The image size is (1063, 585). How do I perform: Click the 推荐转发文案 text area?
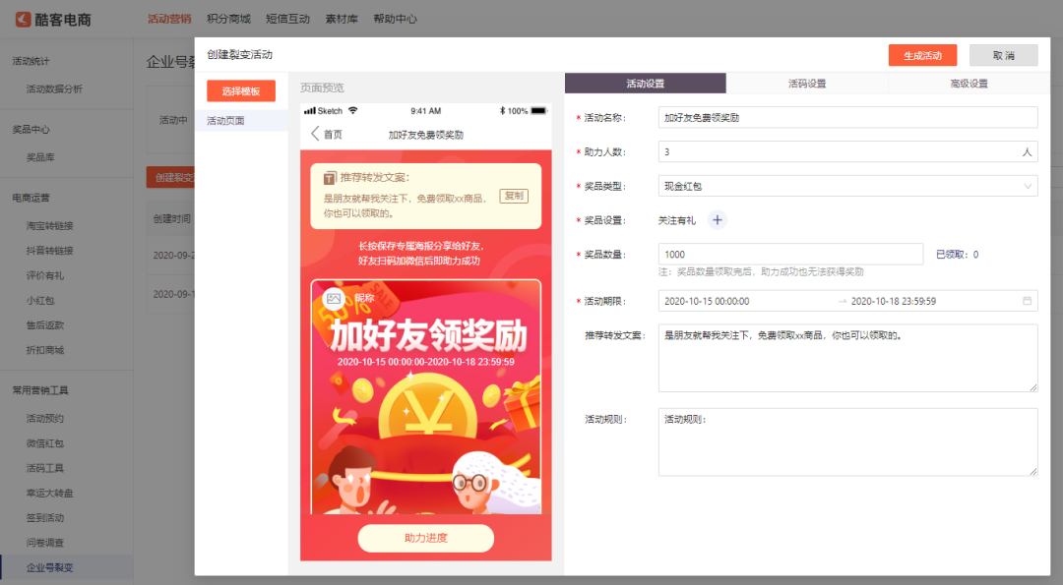pos(847,358)
